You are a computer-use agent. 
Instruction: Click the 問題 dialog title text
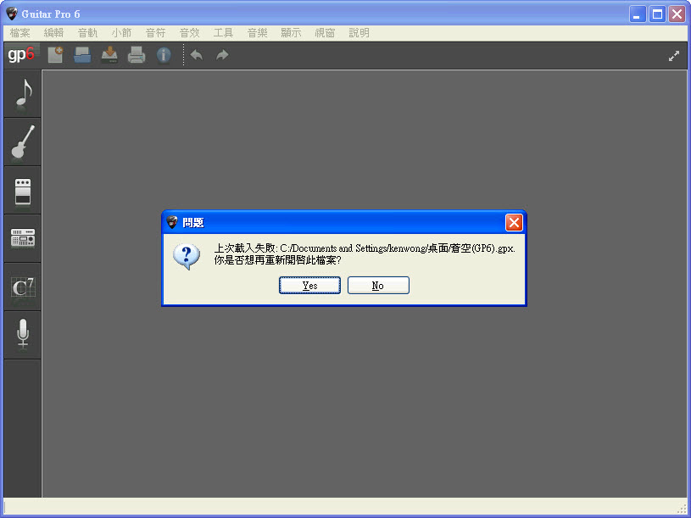193,223
